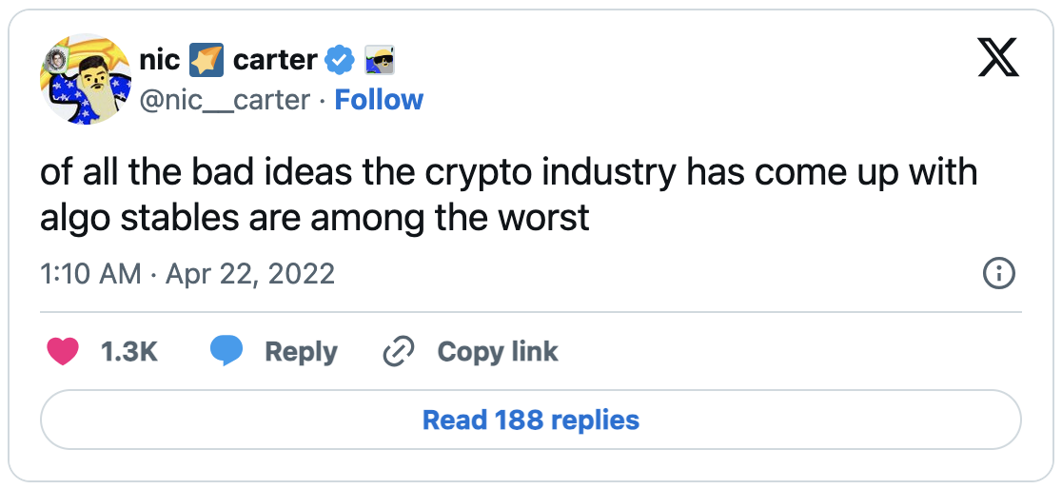Click the sunglasses character badge beside the name
This screenshot has width=1062, height=489.
[x=380, y=61]
